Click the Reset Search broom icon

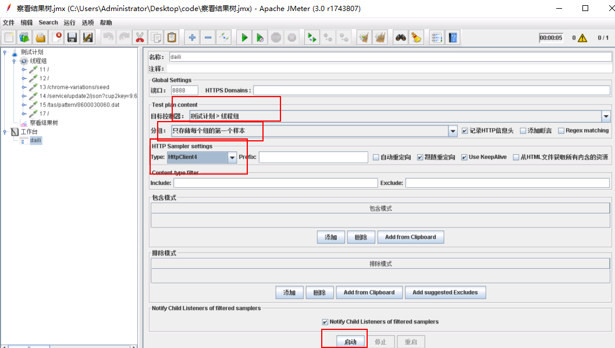417,38
